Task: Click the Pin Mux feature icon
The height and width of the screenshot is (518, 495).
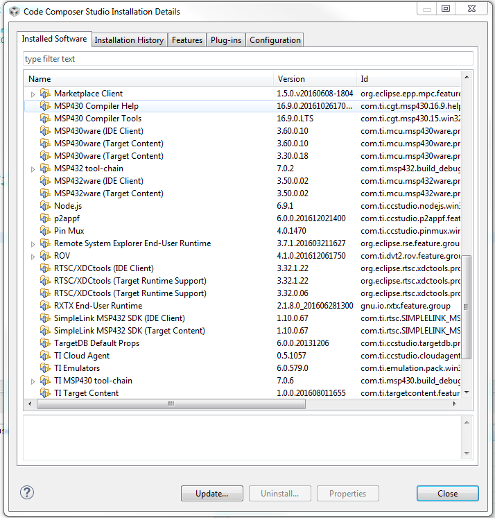Action: (45, 231)
